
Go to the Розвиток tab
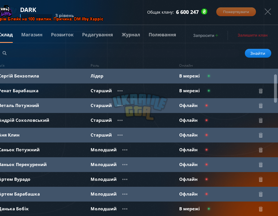click(62, 35)
